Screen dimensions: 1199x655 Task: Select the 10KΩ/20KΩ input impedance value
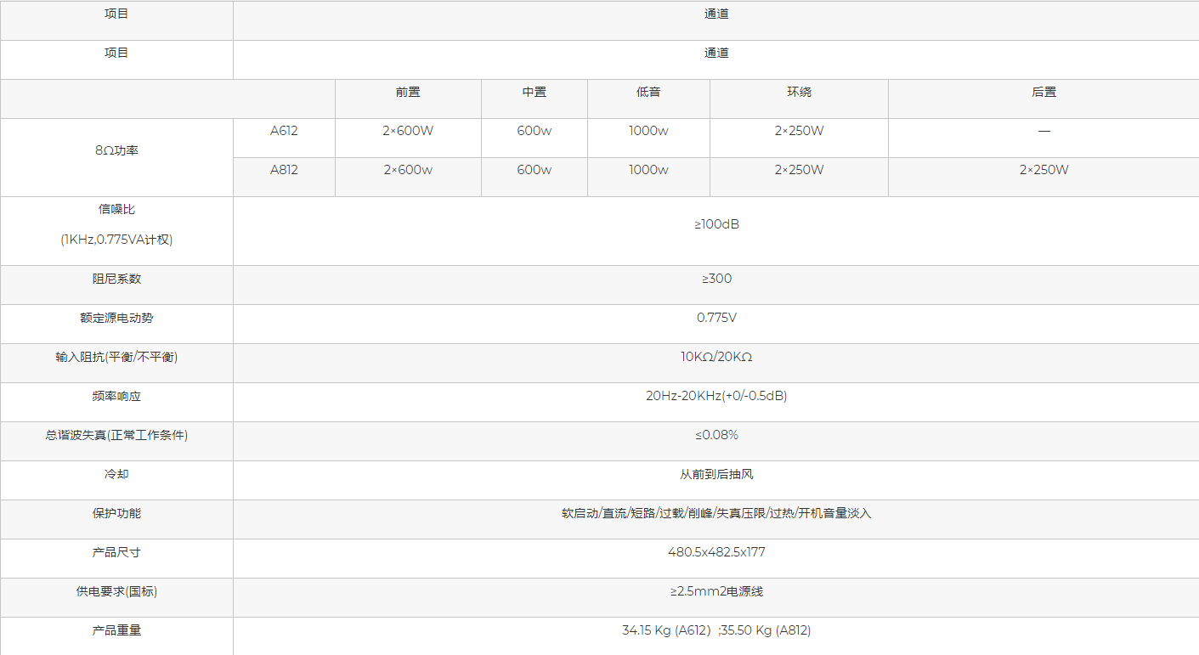coord(716,357)
